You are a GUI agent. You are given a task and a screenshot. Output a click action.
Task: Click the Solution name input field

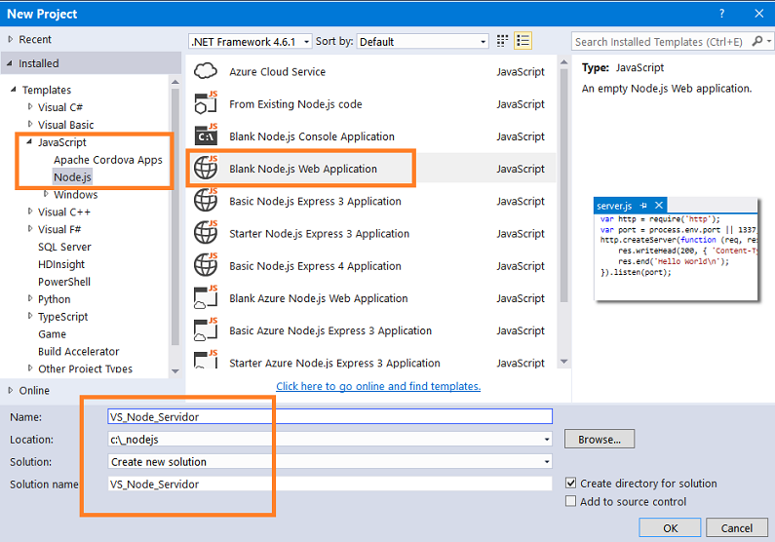[x=329, y=484]
